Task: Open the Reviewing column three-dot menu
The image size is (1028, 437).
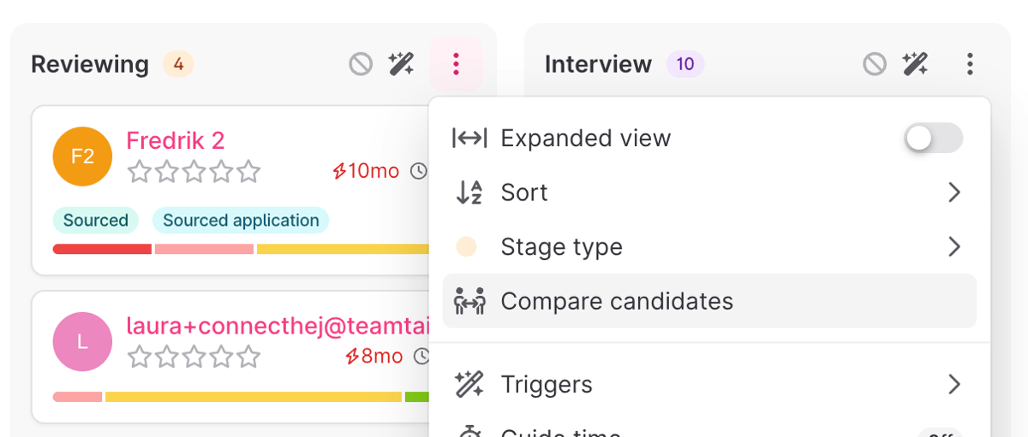Action: click(x=457, y=64)
